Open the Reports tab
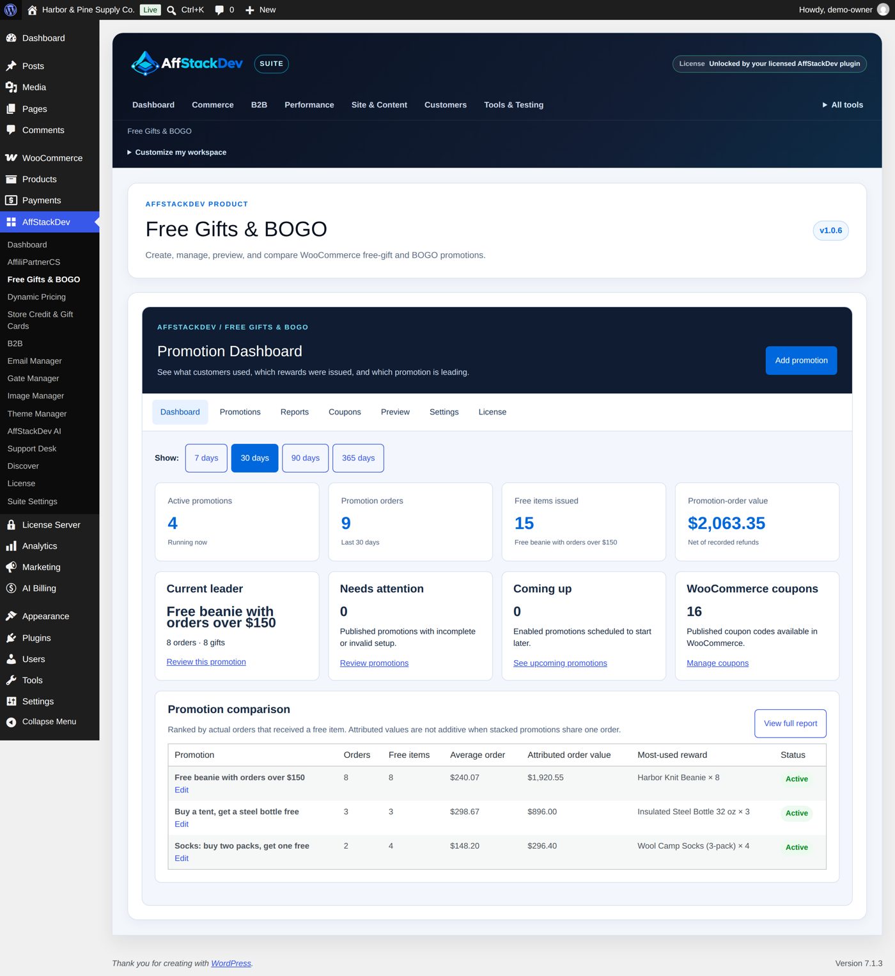The width and height of the screenshot is (895, 976). coord(294,412)
